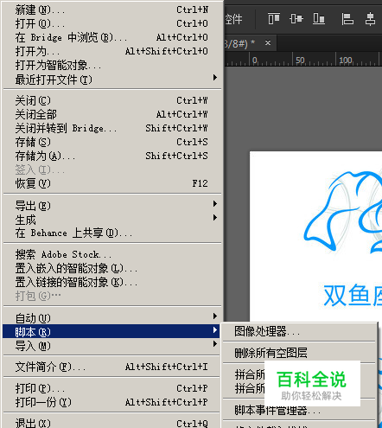Click the blue fish logo on canvas
This screenshot has width=382, height=428.
click(343, 212)
